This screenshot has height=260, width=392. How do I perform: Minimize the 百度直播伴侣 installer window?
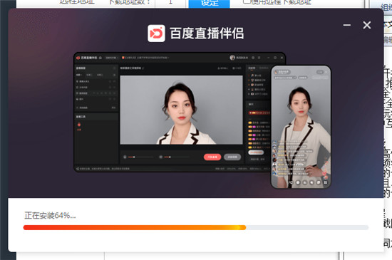tap(347, 25)
